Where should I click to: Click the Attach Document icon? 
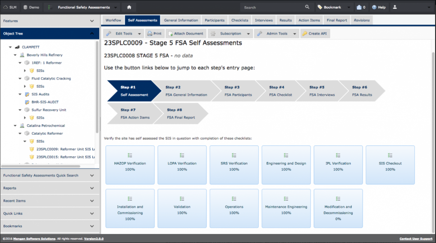[x=170, y=34]
